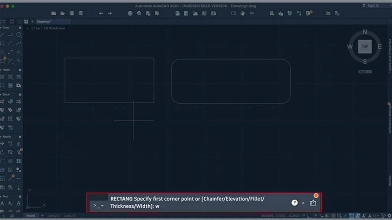Select the Arc tool in Draw panel
Image resolution: width=392 pixels, height=220 pixels.
point(10,44)
